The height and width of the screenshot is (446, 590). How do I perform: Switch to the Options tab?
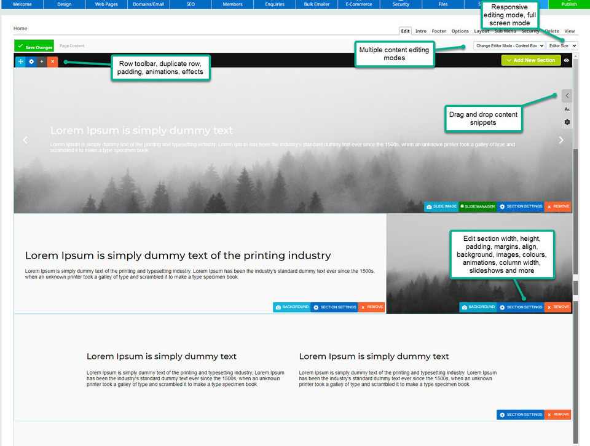(x=460, y=31)
